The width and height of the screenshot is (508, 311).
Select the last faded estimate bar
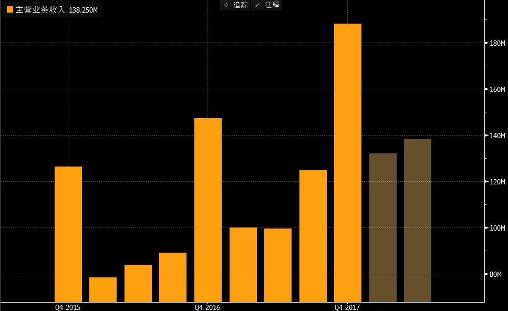(418, 221)
